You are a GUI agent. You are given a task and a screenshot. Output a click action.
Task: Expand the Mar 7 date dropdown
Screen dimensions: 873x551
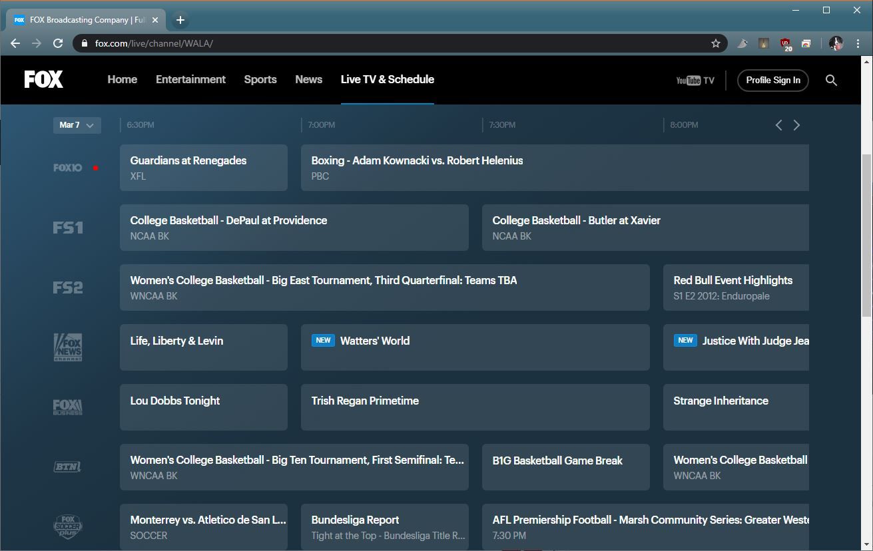click(x=77, y=125)
